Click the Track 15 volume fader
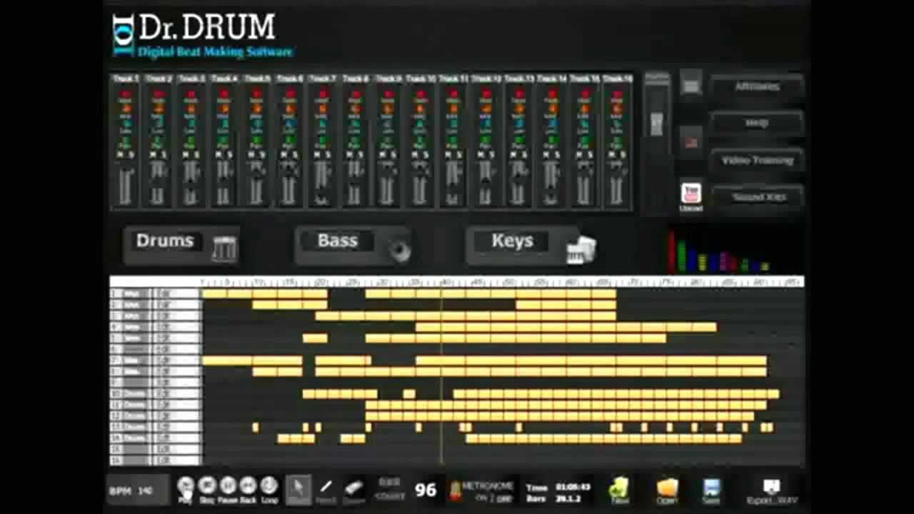This screenshot has width=914, height=514. (585, 184)
